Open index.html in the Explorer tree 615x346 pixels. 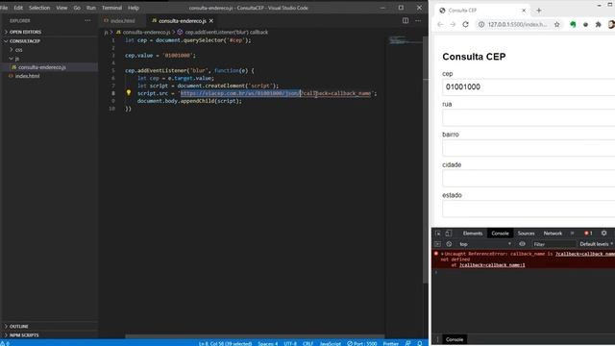[27, 76]
